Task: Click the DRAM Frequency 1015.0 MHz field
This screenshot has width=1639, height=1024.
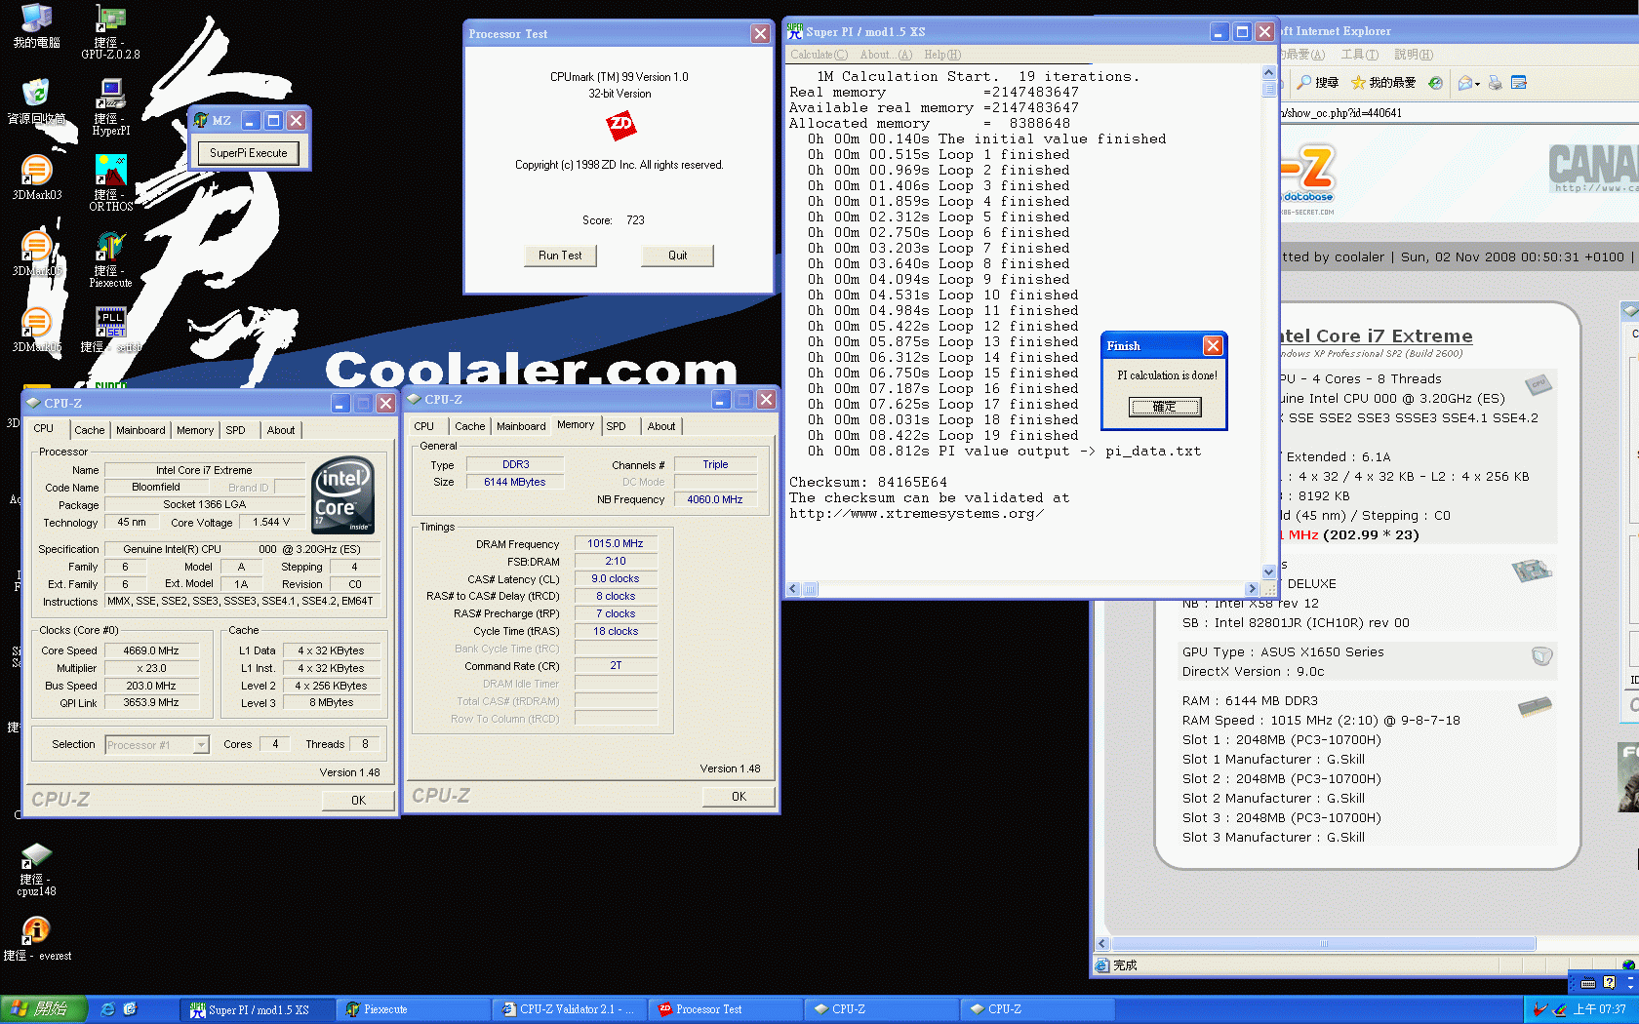Action: 616,543
